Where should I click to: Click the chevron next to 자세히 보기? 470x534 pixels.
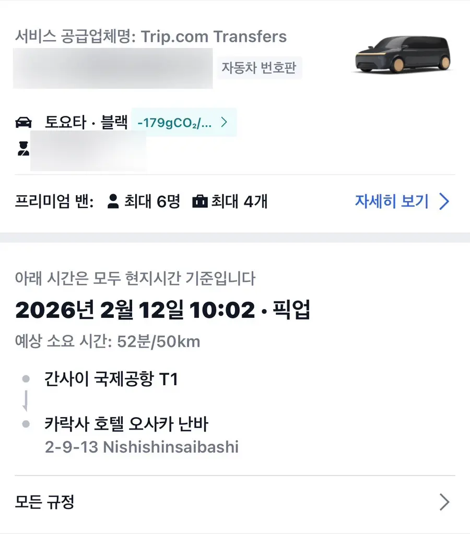[x=444, y=201]
